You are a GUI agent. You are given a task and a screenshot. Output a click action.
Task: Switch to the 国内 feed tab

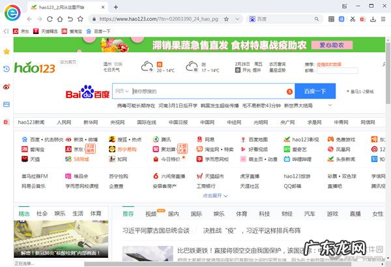point(173,214)
